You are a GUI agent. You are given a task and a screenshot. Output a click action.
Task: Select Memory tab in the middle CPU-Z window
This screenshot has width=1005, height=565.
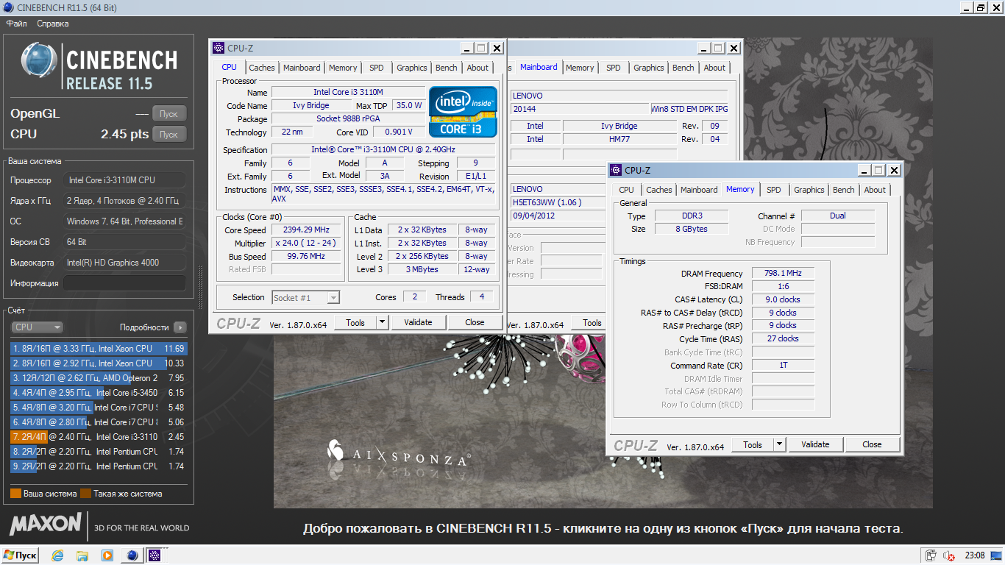pyautogui.click(x=580, y=68)
